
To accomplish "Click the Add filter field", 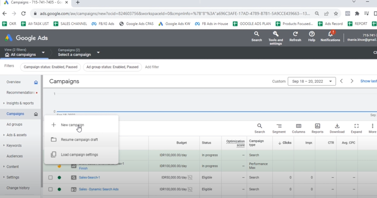I will [x=152, y=67].
